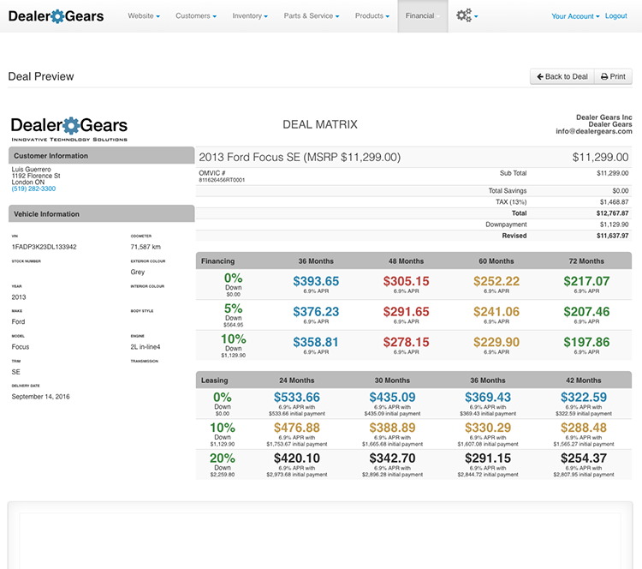Screen dimensions: 642x569
Task: Click the Print button
Action: click(612, 76)
